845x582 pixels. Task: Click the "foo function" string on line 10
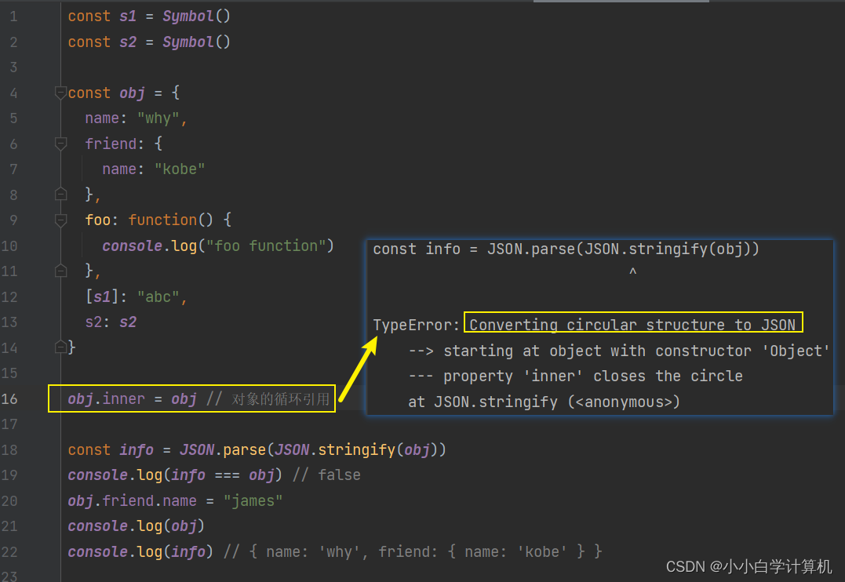[x=266, y=246]
